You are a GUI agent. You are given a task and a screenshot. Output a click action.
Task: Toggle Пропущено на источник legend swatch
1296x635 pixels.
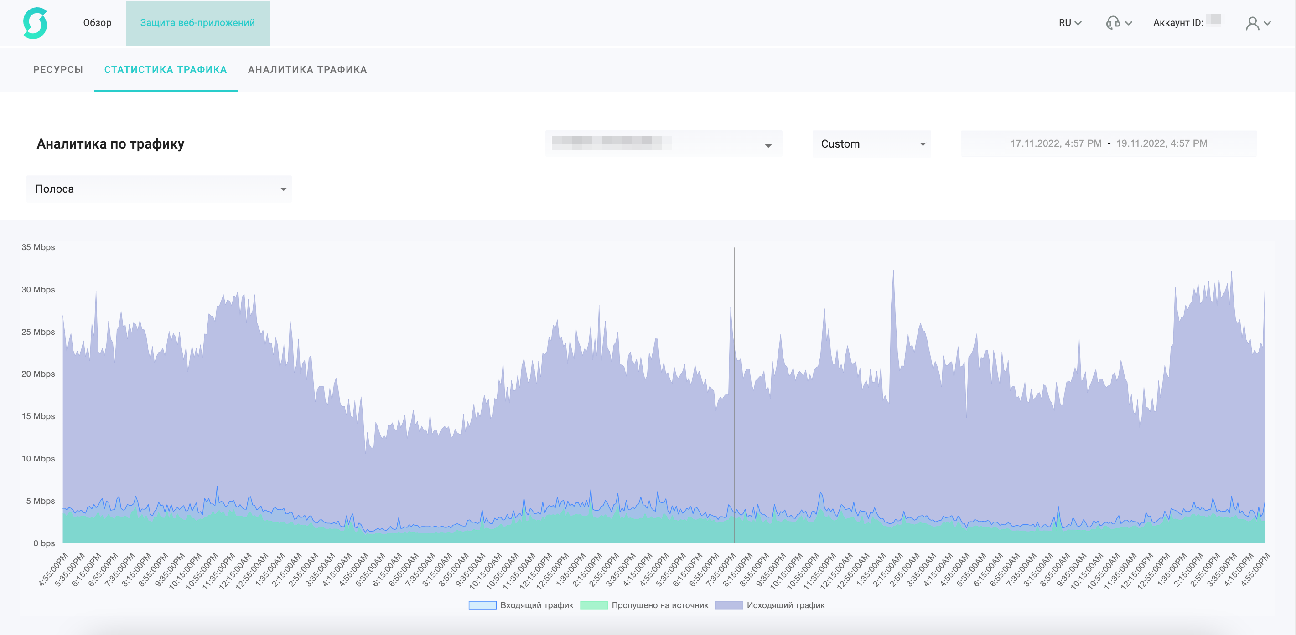click(594, 605)
